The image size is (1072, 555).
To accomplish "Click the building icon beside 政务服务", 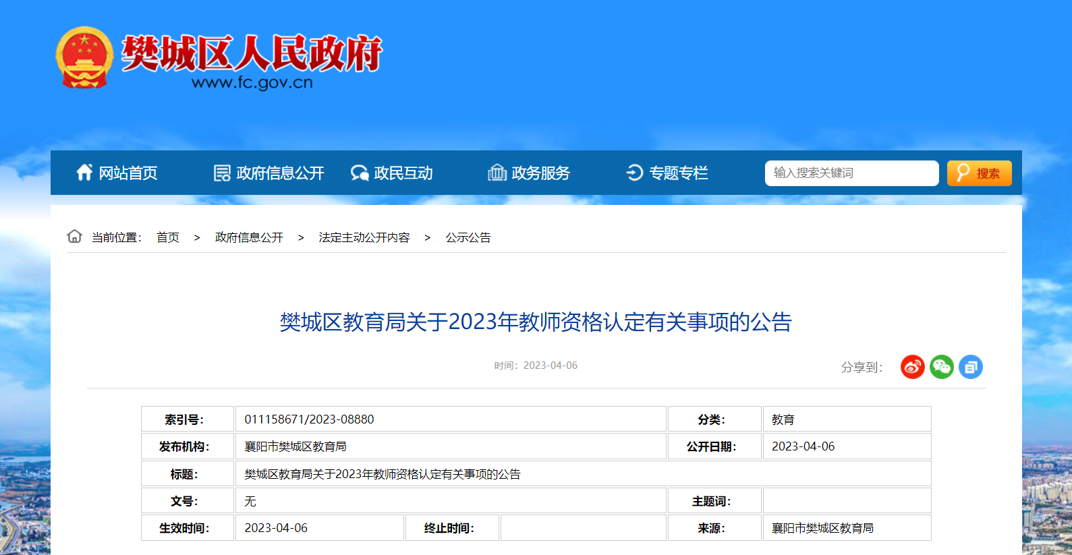I will click(497, 173).
